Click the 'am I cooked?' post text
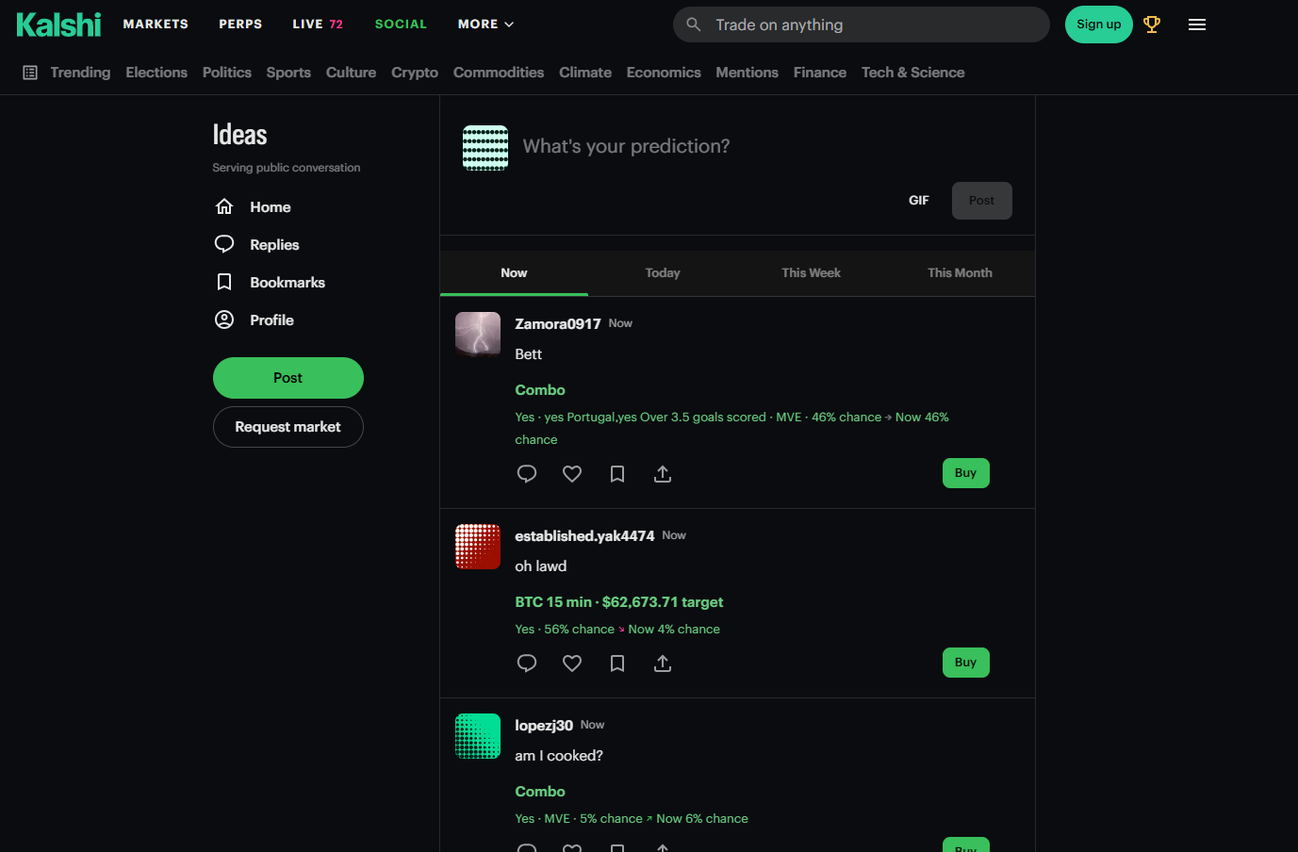Image resolution: width=1298 pixels, height=852 pixels. 559,756
